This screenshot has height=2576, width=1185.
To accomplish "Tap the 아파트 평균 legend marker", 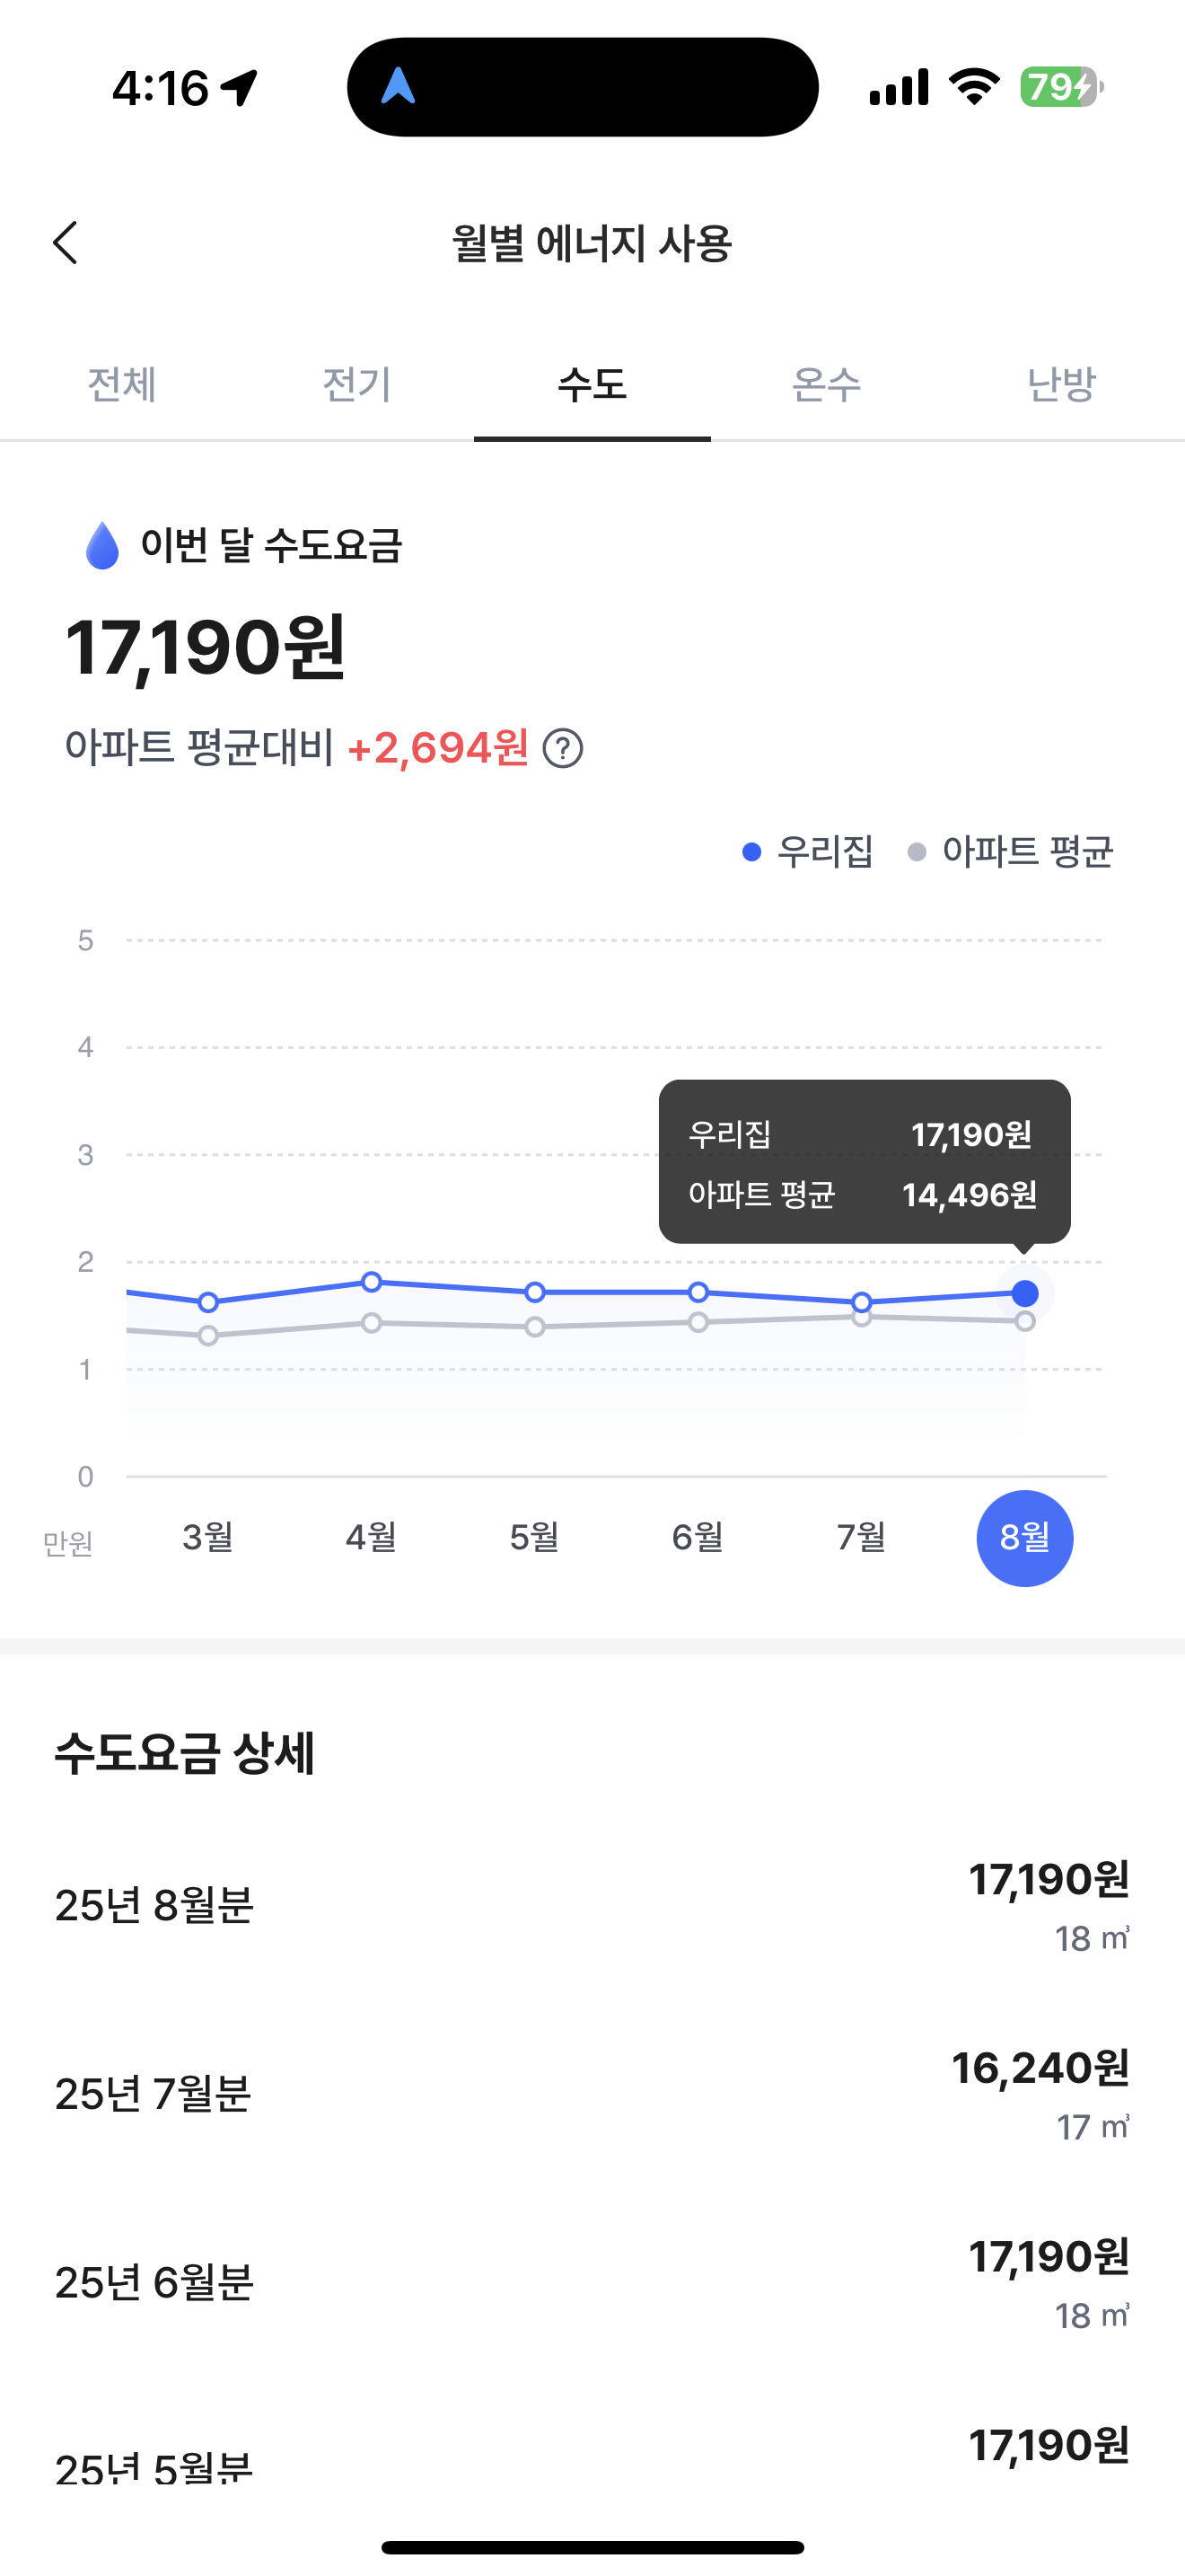I will [917, 852].
